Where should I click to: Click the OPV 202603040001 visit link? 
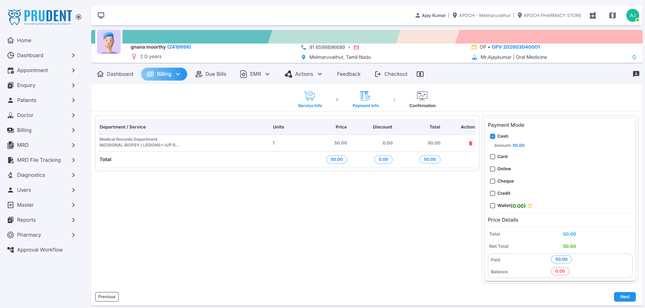516,47
